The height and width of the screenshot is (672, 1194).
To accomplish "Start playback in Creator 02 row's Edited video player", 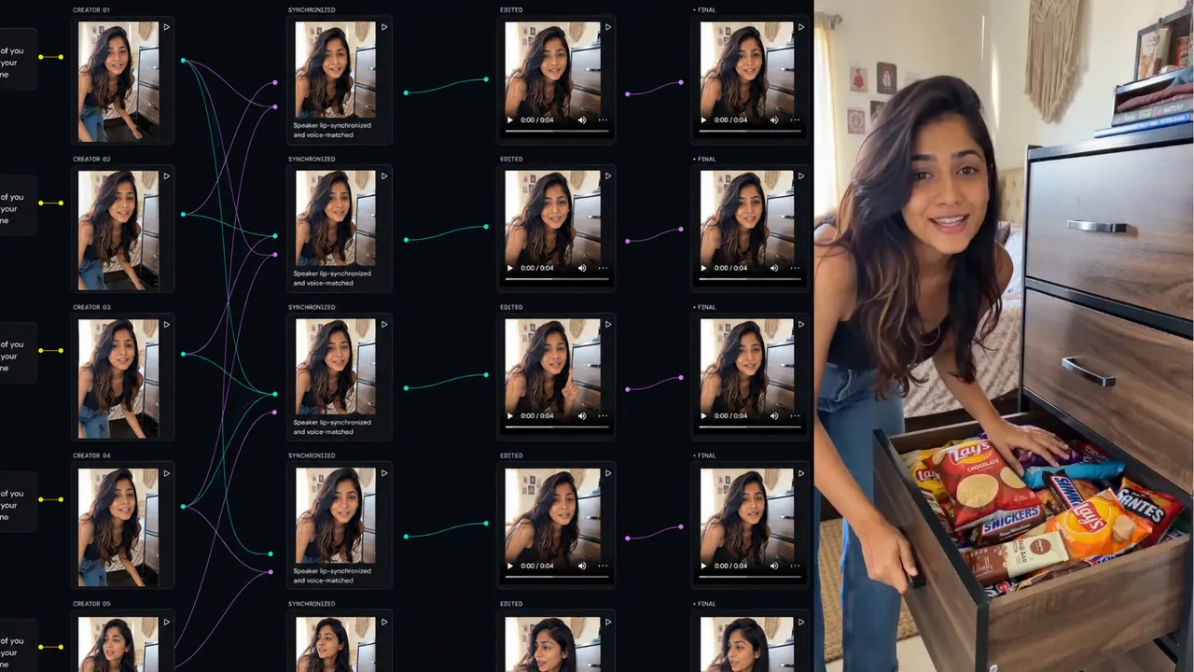I will pyautogui.click(x=510, y=268).
